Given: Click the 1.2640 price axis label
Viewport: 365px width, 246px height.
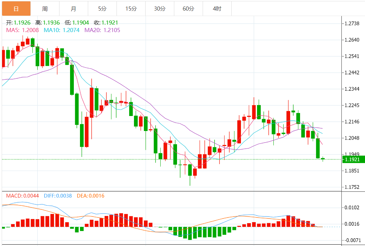Looking at the screenshot, I should pos(352,40).
